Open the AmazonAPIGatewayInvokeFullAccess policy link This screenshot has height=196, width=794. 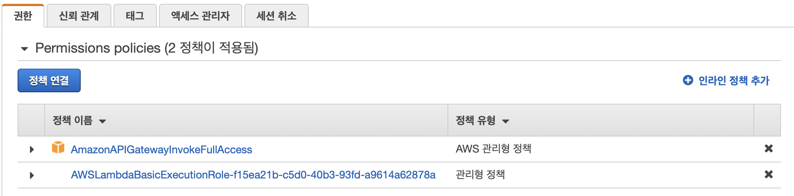(x=161, y=149)
